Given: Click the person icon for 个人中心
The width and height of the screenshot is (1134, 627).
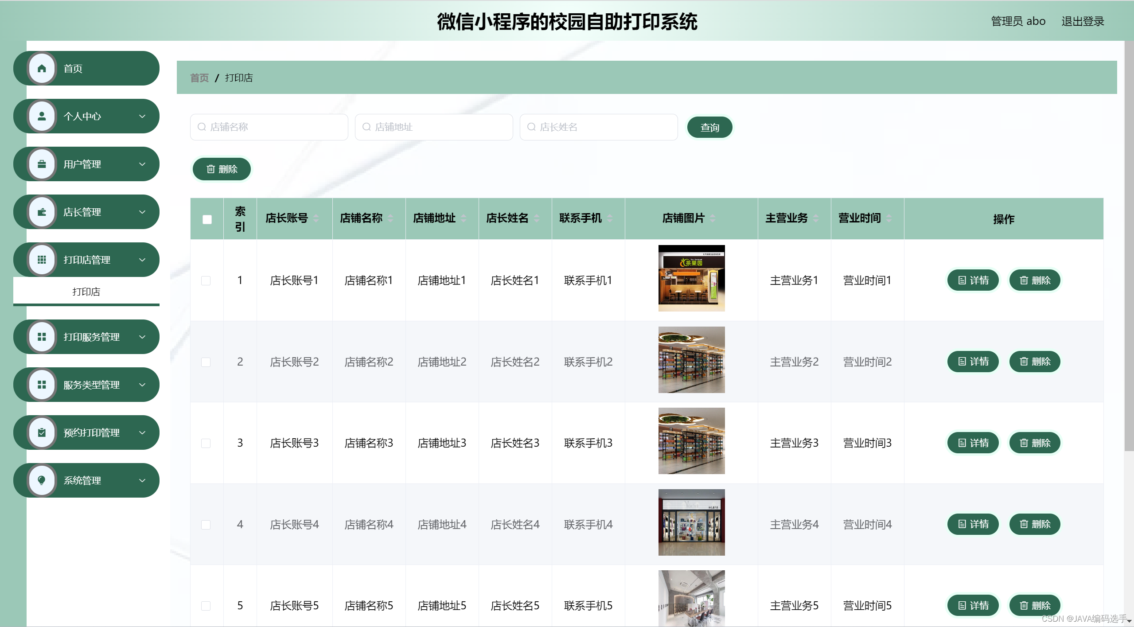Looking at the screenshot, I should point(42,116).
